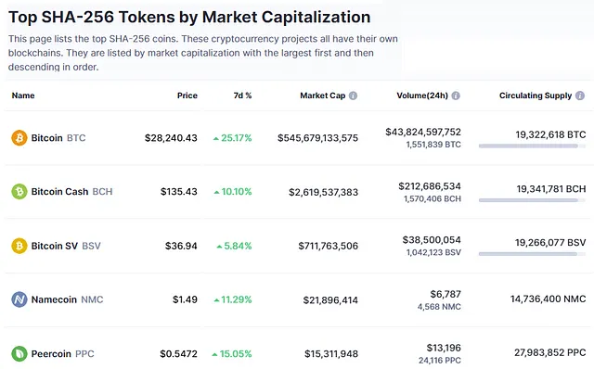
Task: Sort by the 7d % column header
Action: coord(242,95)
